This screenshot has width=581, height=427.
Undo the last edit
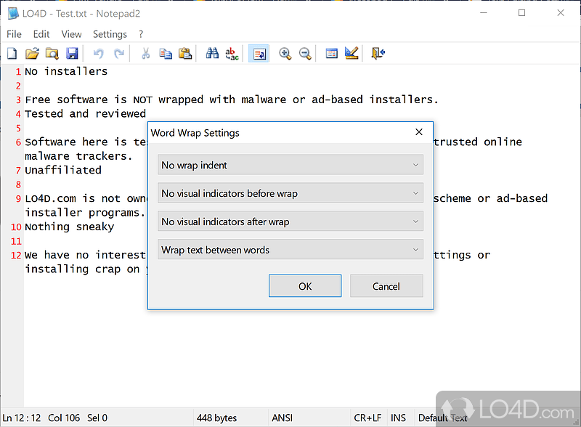coord(99,54)
